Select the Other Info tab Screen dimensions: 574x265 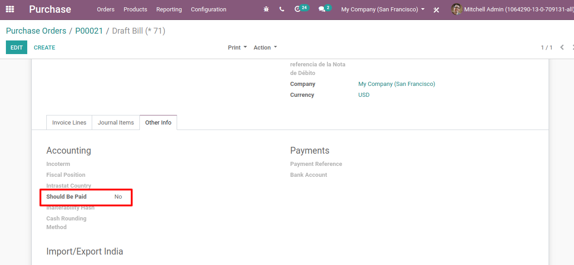(158, 122)
